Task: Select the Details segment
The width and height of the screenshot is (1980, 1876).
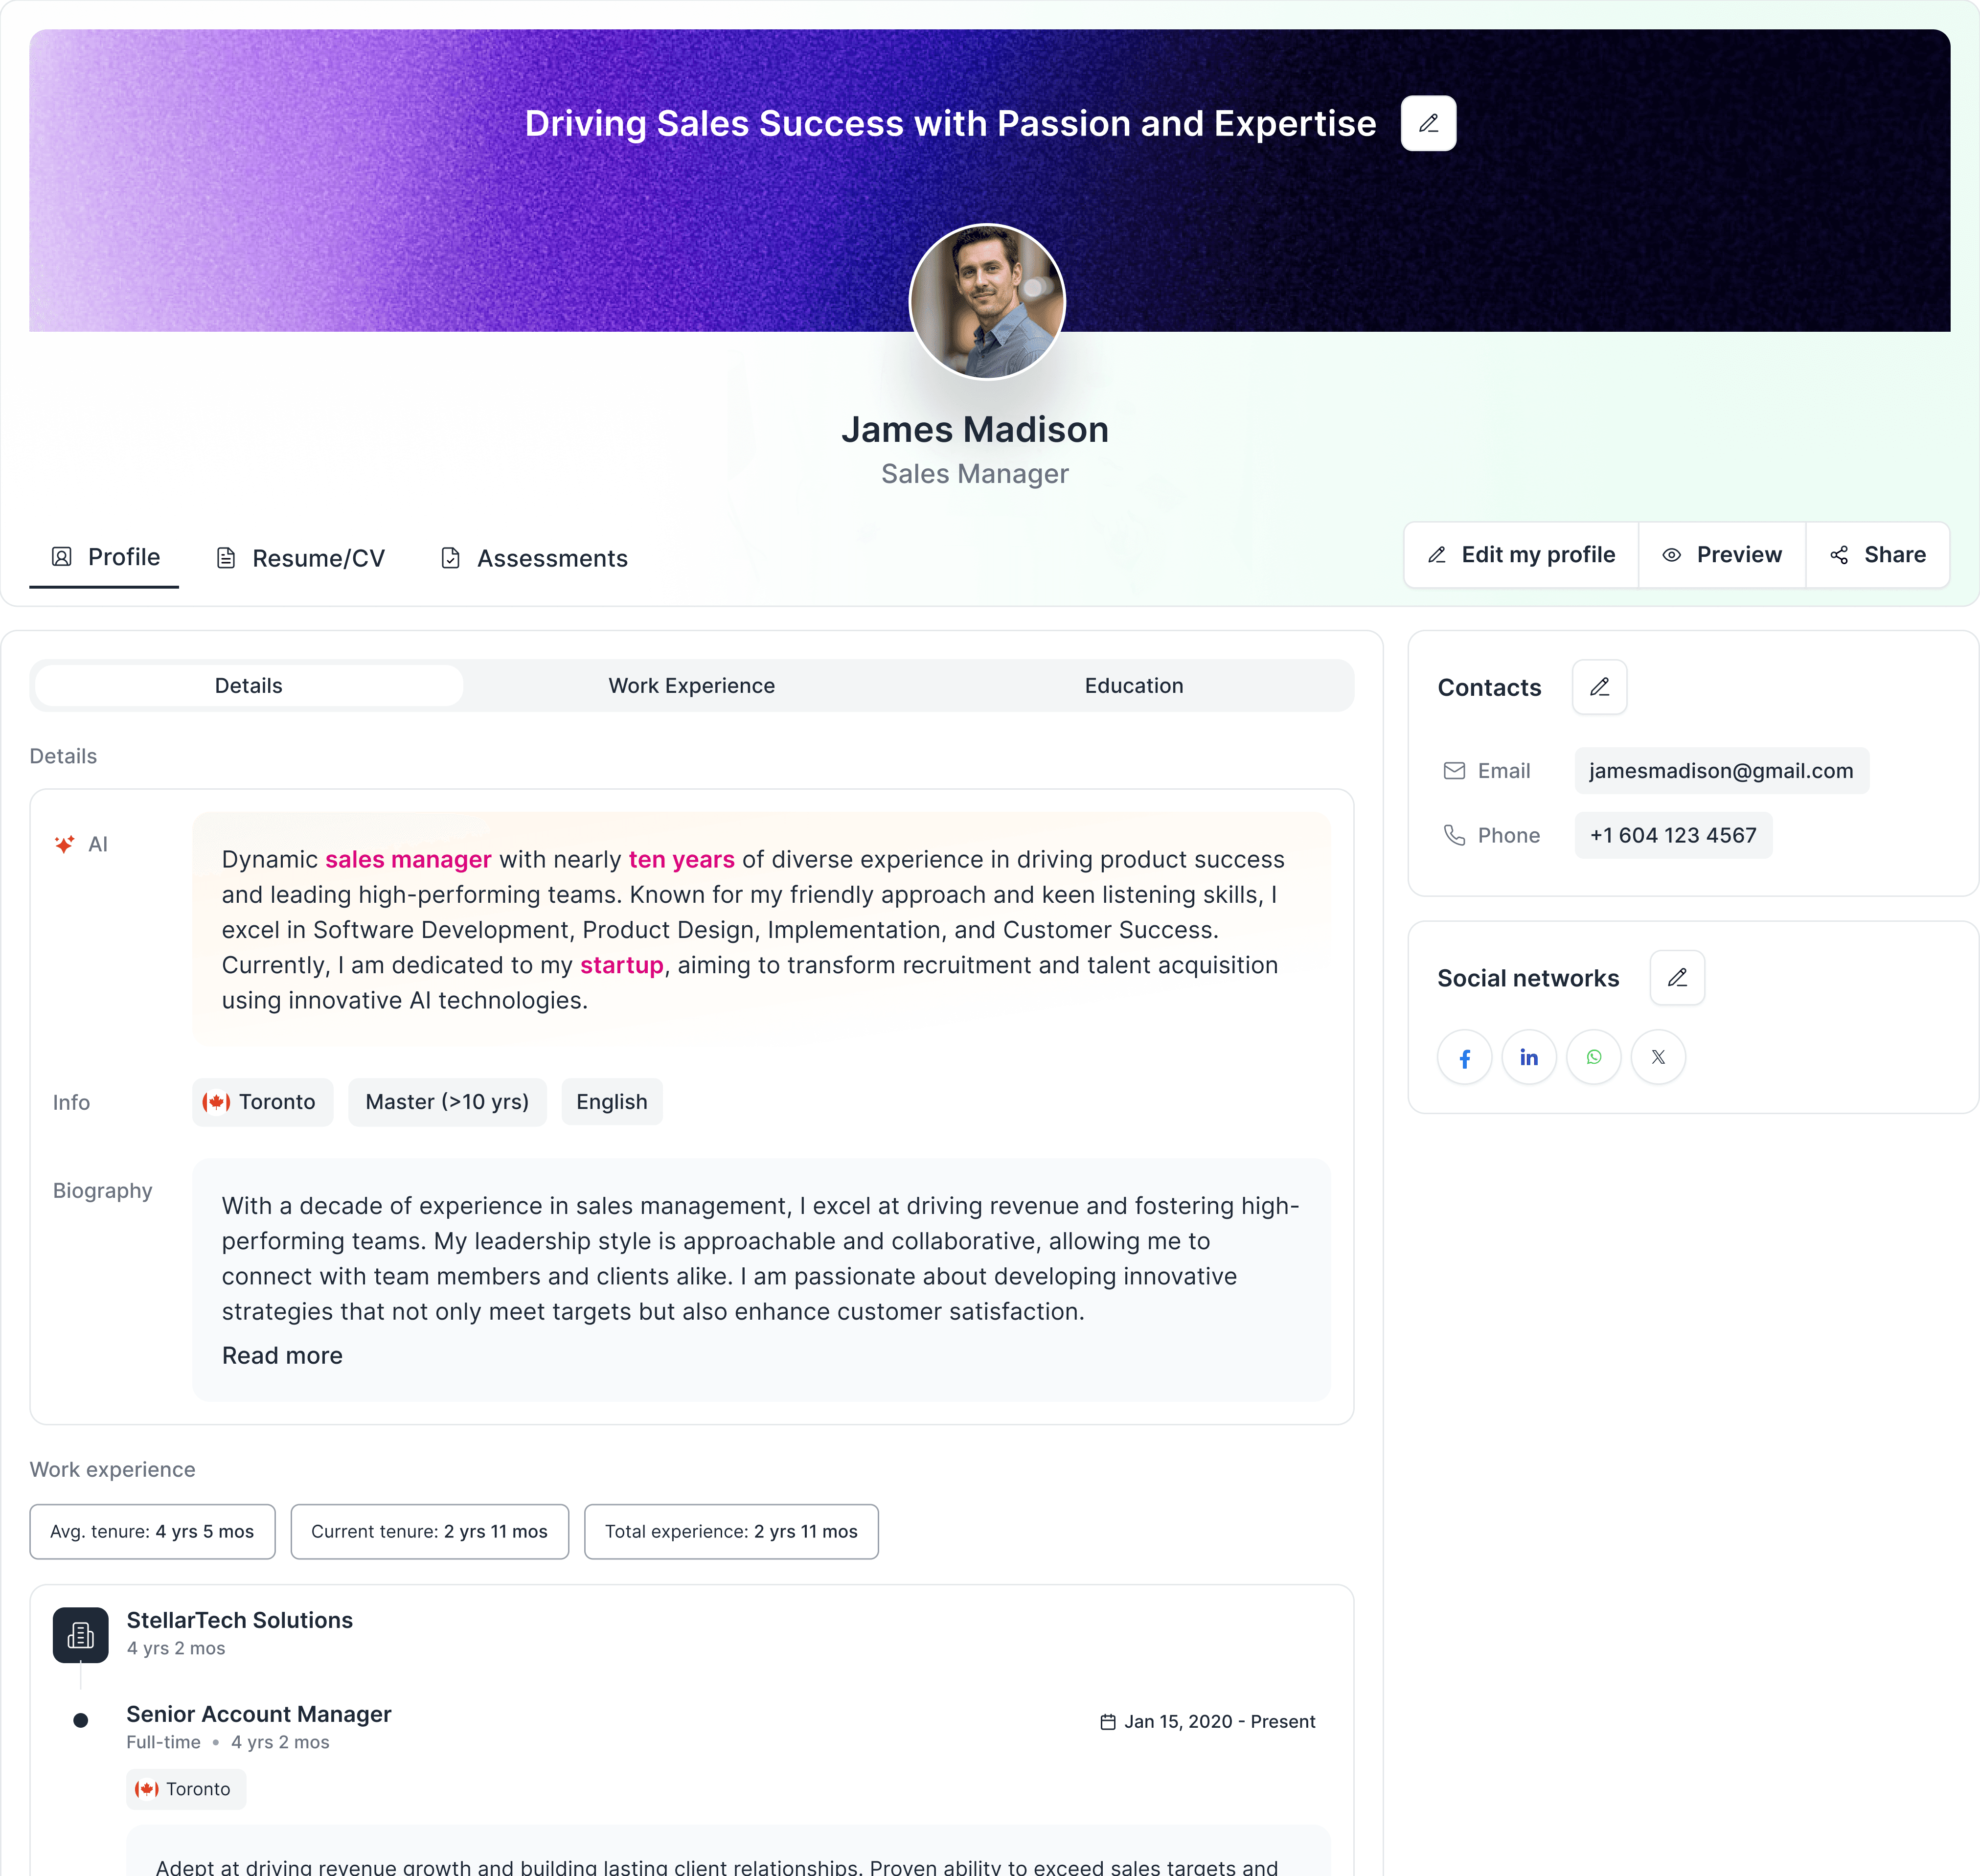Action: coord(247,685)
